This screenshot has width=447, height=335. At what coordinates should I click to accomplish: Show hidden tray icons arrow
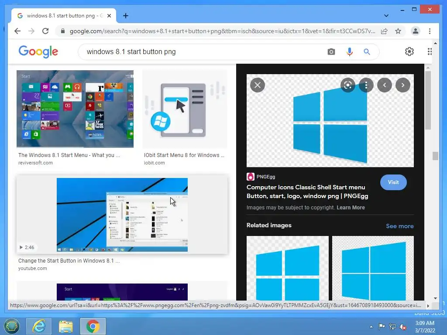coord(371,327)
